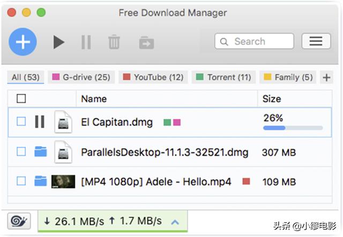Click the blue add download button

click(x=23, y=42)
